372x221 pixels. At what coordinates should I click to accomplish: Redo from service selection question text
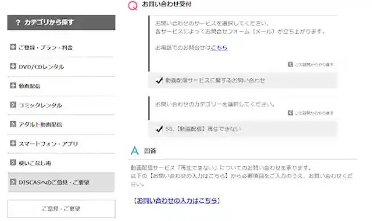314,64
